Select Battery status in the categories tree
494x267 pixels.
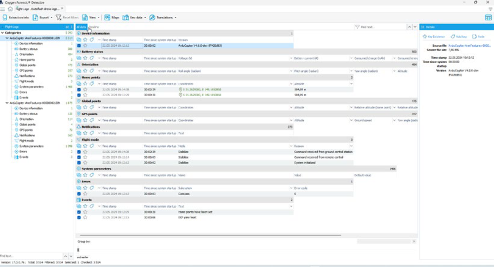pyautogui.click(x=28, y=49)
